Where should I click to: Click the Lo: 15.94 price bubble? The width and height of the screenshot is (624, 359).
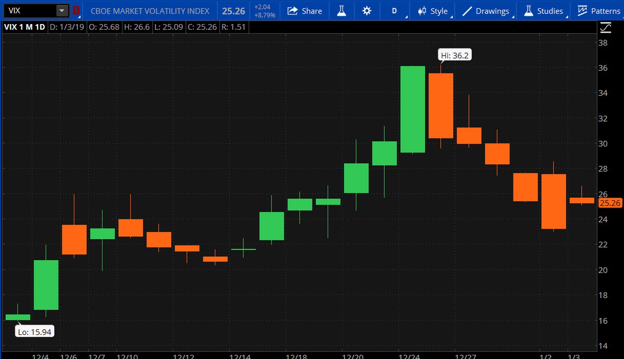click(35, 332)
